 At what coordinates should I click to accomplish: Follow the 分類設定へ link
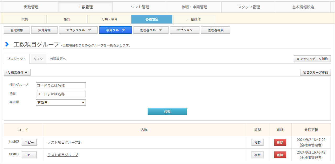pos(58,59)
